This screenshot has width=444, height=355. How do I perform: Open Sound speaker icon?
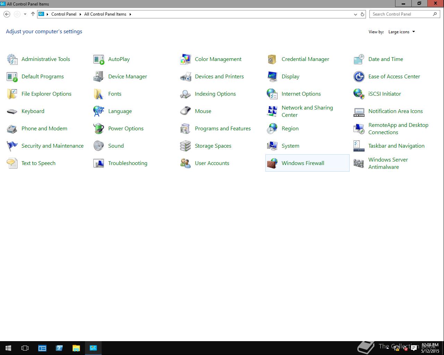[x=99, y=146]
